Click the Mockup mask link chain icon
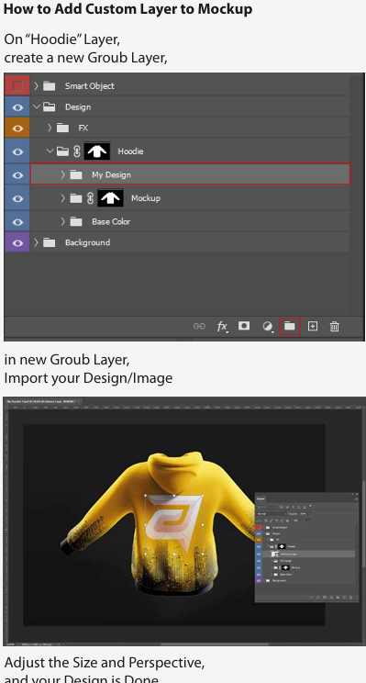The image size is (366, 683). (91, 198)
